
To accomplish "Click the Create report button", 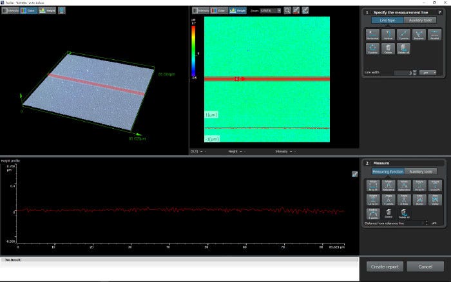I will tap(386, 267).
